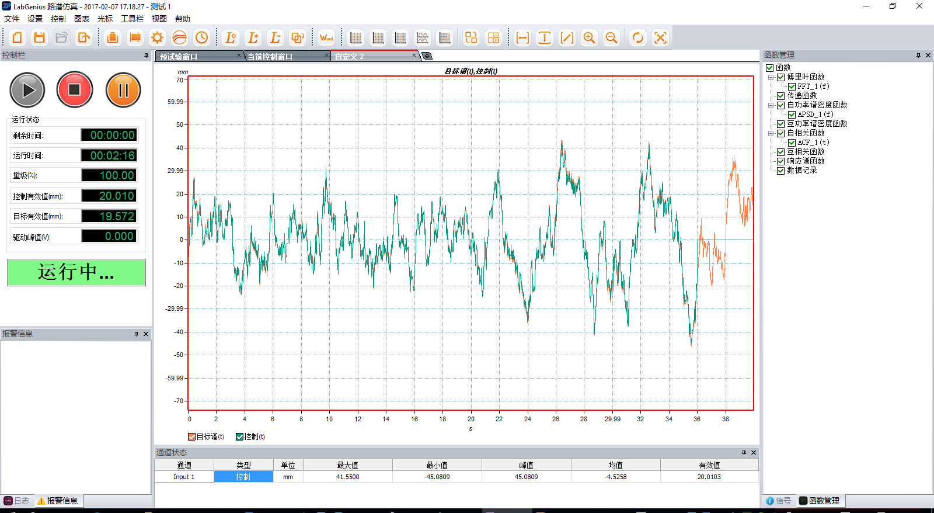The width and height of the screenshot is (934, 513).
Task: Select the 响应谱函数 tree item
Action: (806, 161)
